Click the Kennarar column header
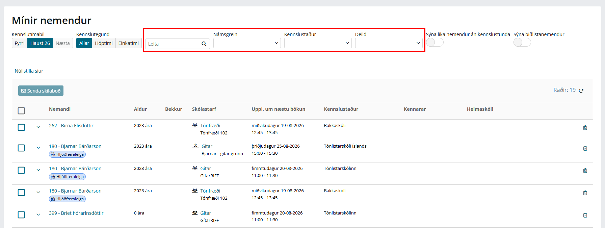 [415, 109]
